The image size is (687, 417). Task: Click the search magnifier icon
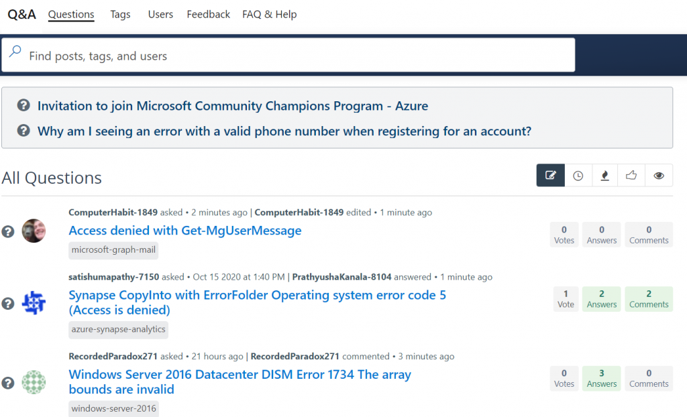click(15, 52)
